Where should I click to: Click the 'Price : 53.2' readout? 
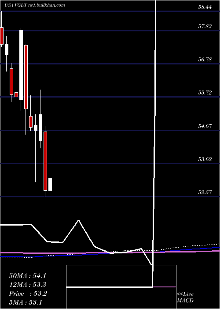(x=28, y=294)
